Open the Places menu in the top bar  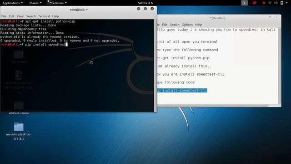click(x=35, y=3)
